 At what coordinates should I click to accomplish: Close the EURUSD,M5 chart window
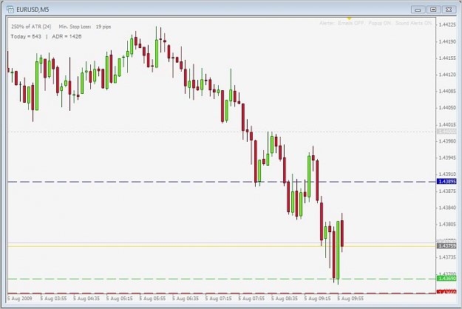coord(449,10)
